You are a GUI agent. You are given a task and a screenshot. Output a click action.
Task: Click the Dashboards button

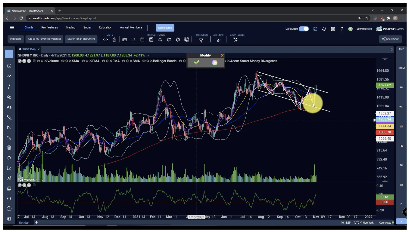coord(165,28)
